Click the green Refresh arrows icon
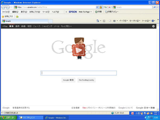This screenshot has height=120, width=160. (x=105, y=7)
